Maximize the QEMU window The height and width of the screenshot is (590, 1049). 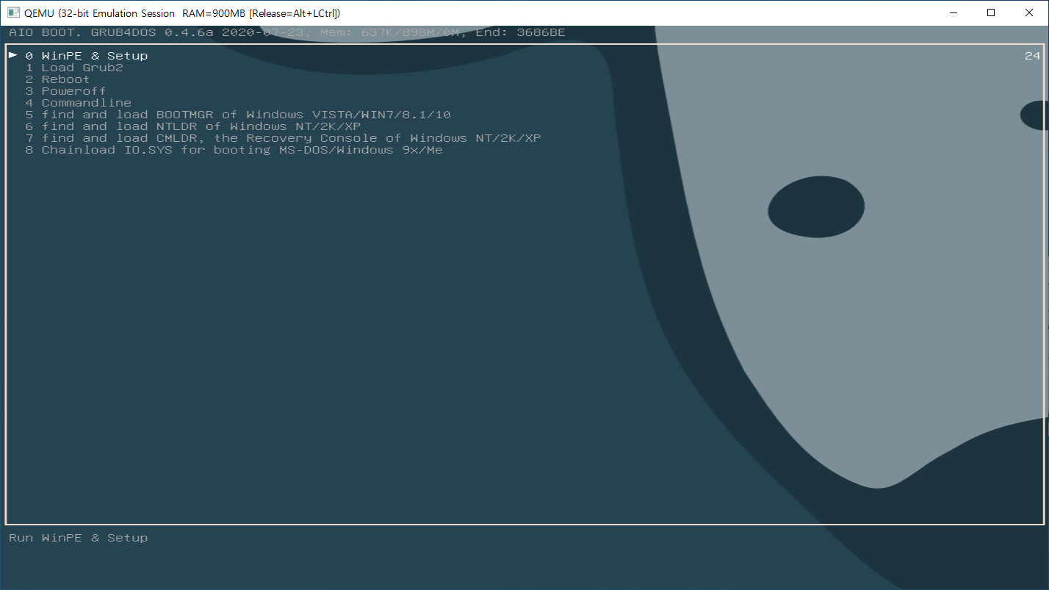click(991, 12)
